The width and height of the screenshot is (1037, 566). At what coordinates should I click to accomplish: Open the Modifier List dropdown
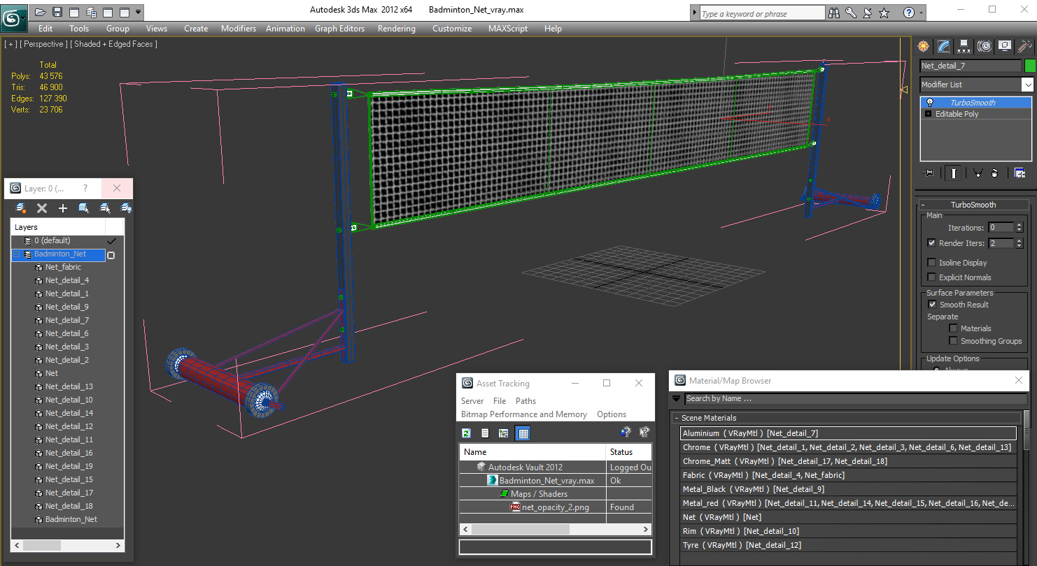[1027, 85]
